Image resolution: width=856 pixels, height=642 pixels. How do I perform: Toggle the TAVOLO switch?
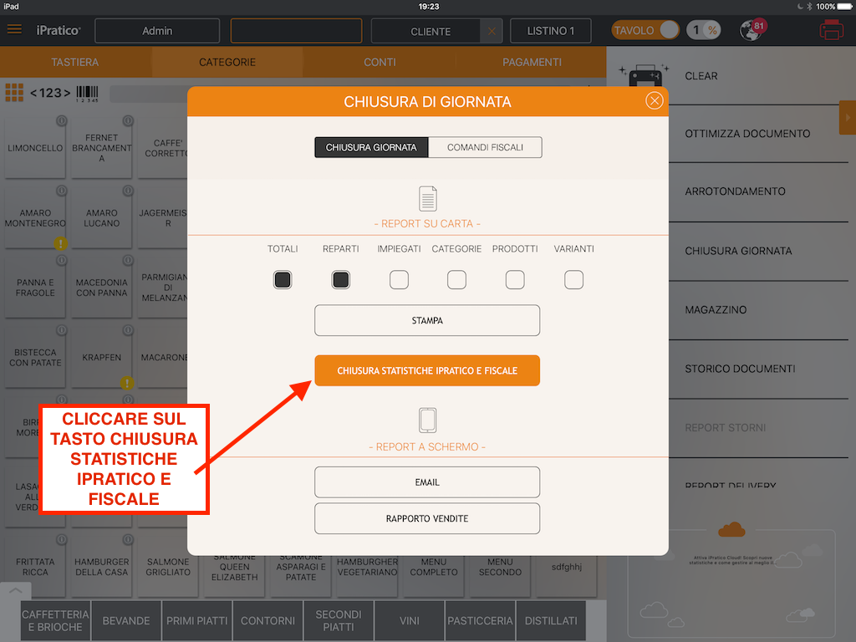point(646,30)
